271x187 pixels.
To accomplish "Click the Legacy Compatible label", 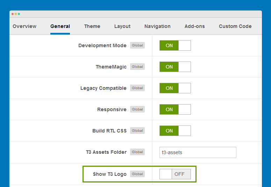I will coord(104,88).
